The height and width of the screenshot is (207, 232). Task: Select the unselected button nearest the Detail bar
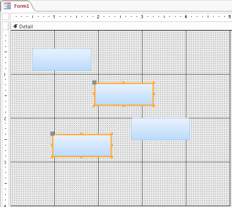tap(62, 59)
